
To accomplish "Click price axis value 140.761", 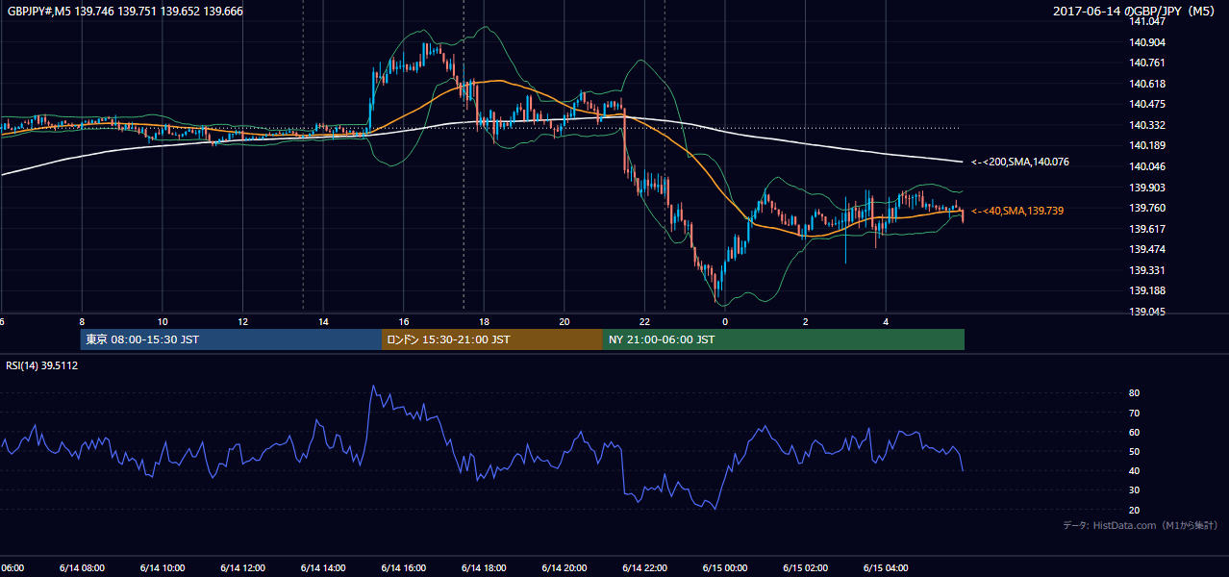I will click(1147, 63).
